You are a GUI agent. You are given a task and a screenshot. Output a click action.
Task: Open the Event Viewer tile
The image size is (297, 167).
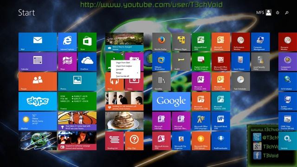(240, 62)
